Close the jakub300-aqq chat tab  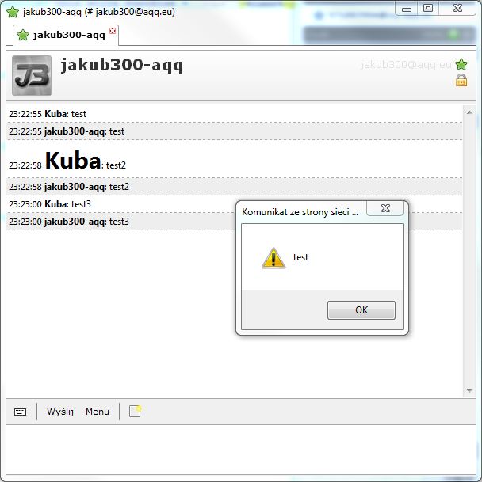click(113, 31)
